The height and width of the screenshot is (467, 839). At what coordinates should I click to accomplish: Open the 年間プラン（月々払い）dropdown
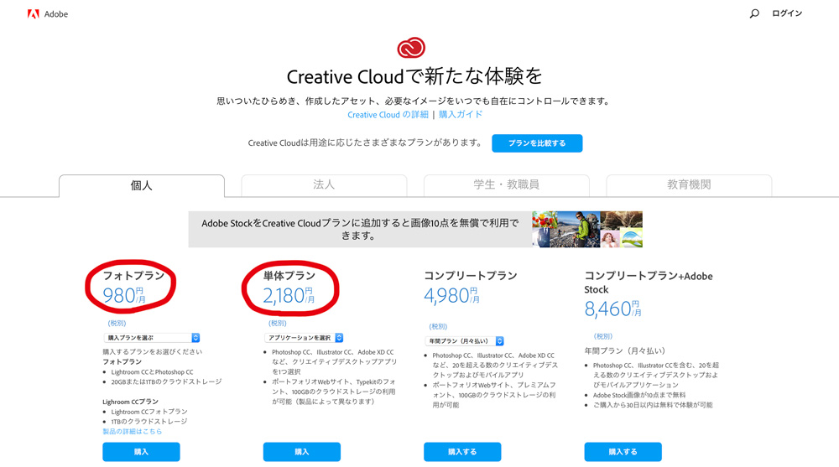(464, 340)
